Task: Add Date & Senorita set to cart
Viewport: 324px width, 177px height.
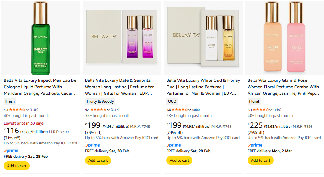Action: (x=98, y=160)
